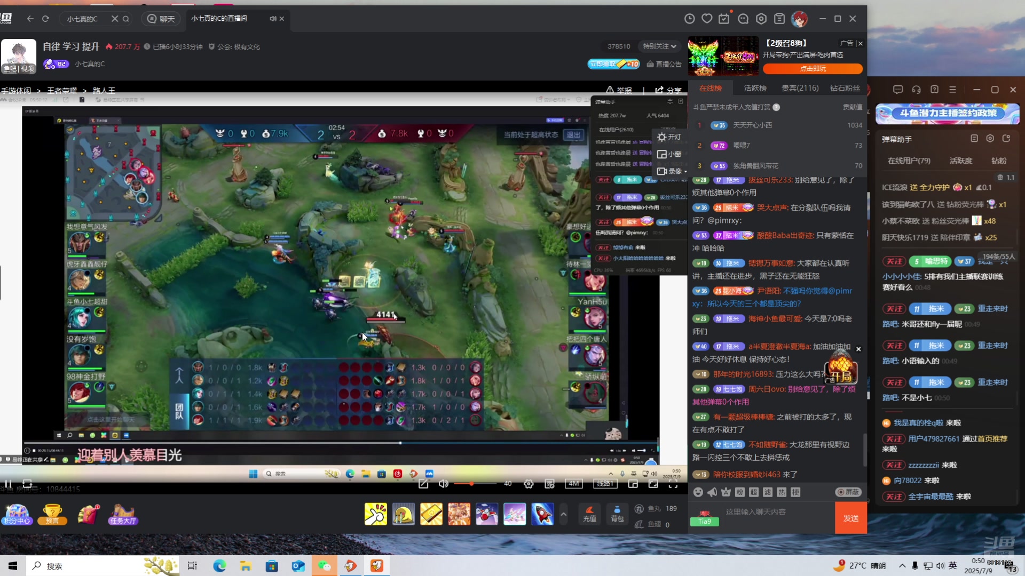Open the Windows Start menu

13,566
